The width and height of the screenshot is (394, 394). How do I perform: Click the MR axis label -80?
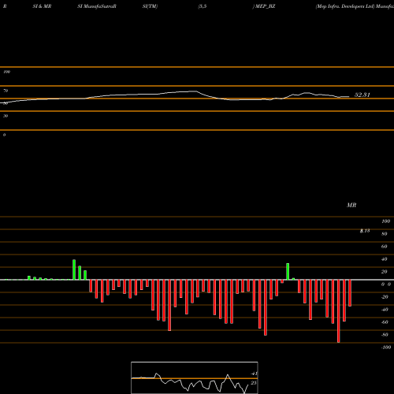[x=385, y=335]
